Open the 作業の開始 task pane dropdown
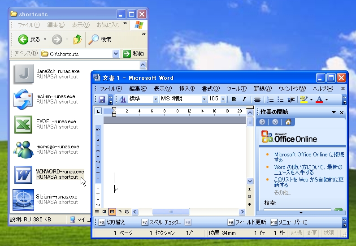The width and height of the screenshot is (356, 246). (334, 112)
